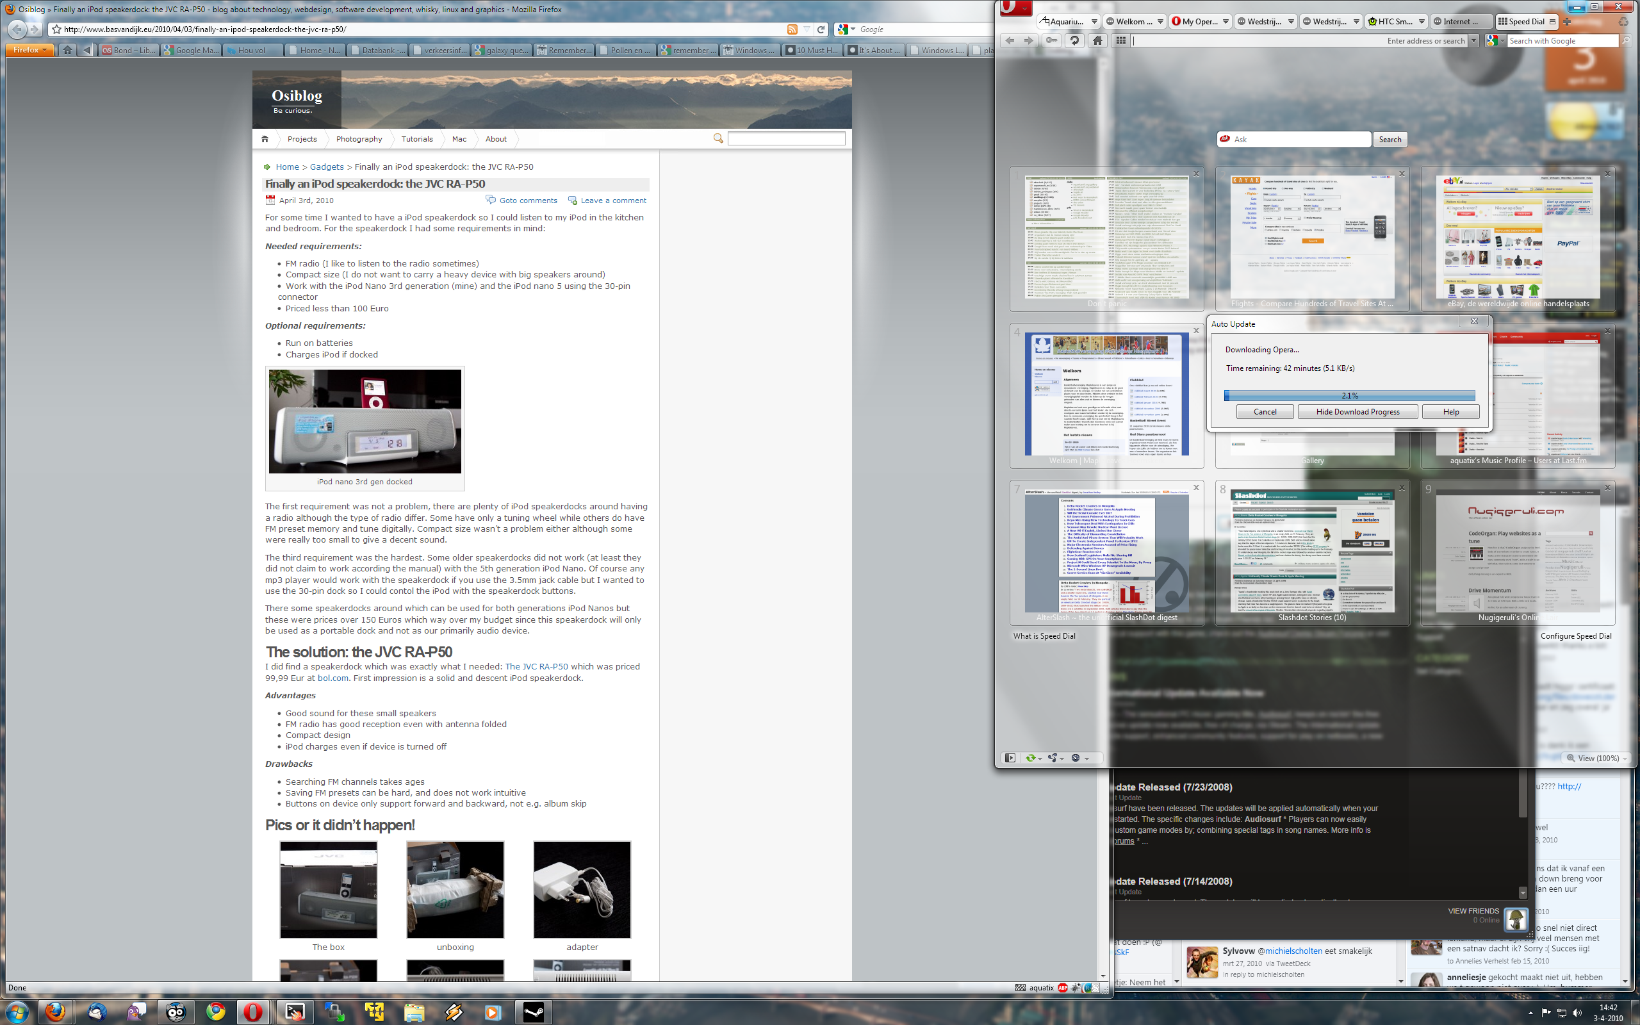
Task: Open the Opera home page icon
Action: coord(1097,40)
